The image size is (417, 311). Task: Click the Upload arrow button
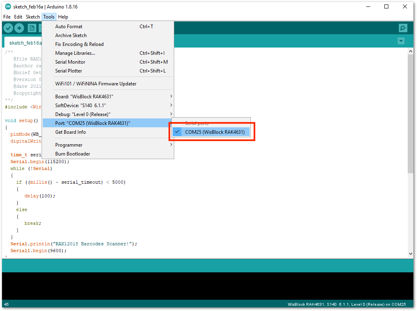[19, 28]
